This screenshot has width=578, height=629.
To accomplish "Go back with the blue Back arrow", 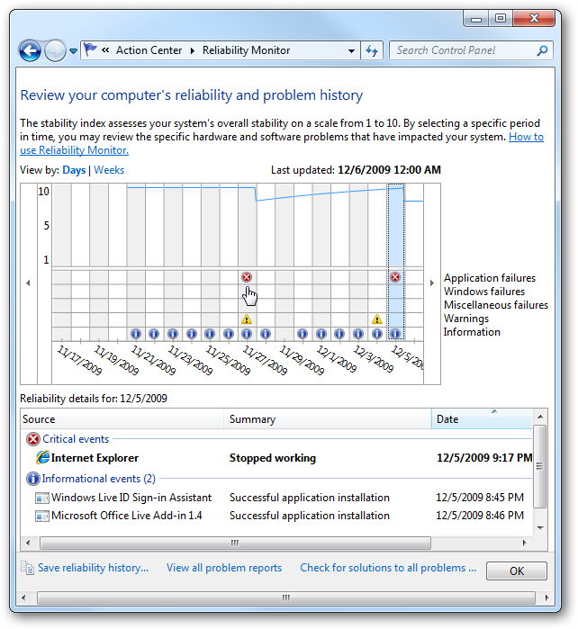I will [x=30, y=50].
